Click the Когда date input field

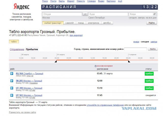coord(143,14)
